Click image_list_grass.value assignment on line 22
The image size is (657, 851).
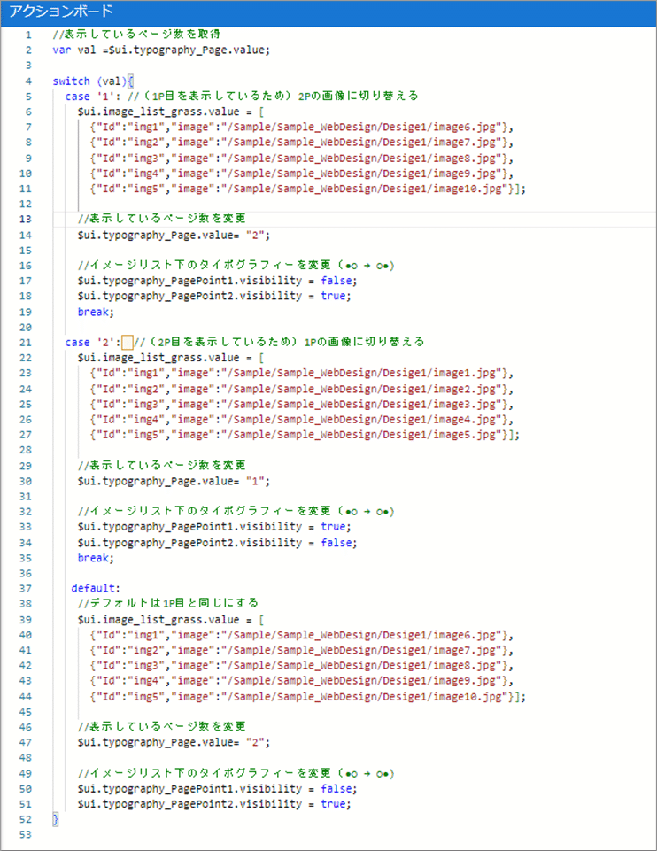pos(170,358)
